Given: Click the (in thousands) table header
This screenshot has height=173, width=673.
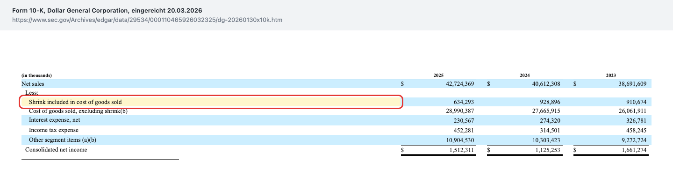Looking at the screenshot, I should [x=36, y=75].
